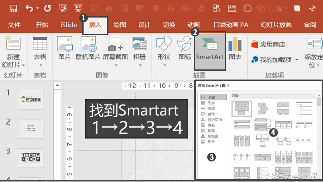Viewport: 323px width, 182px height.
Task: Click the 屏幕截图 screenshot icon
Action: pyautogui.click(x=115, y=44)
